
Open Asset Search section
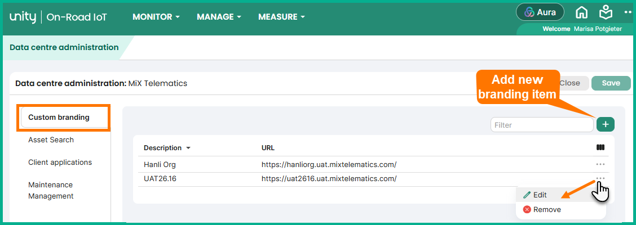[51, 140]
